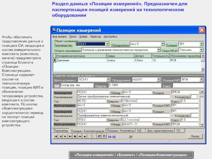The height and width of the screenshot is (159, 212).
Task: Click the Количество field showing 1
Action: point(195,96)
